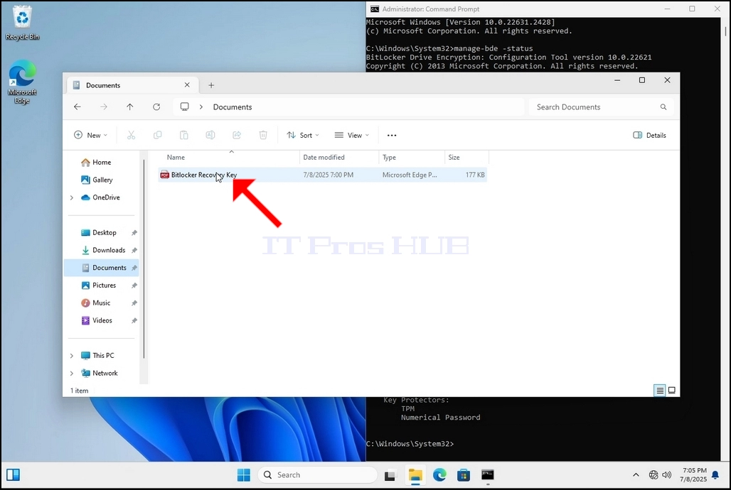This screenshot has width=731, height=490.
Task: Open Pictures in the navigation pane
Action: click(x=98, y=285)
